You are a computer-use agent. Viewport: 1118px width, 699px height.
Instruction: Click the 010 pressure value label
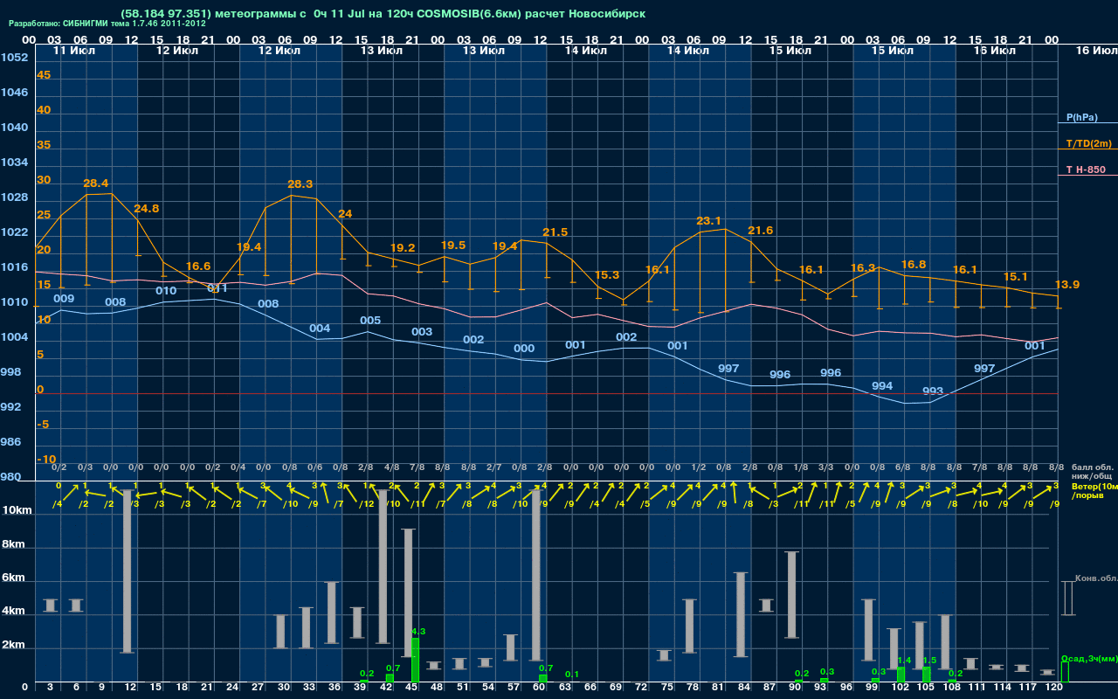[166, 291]
